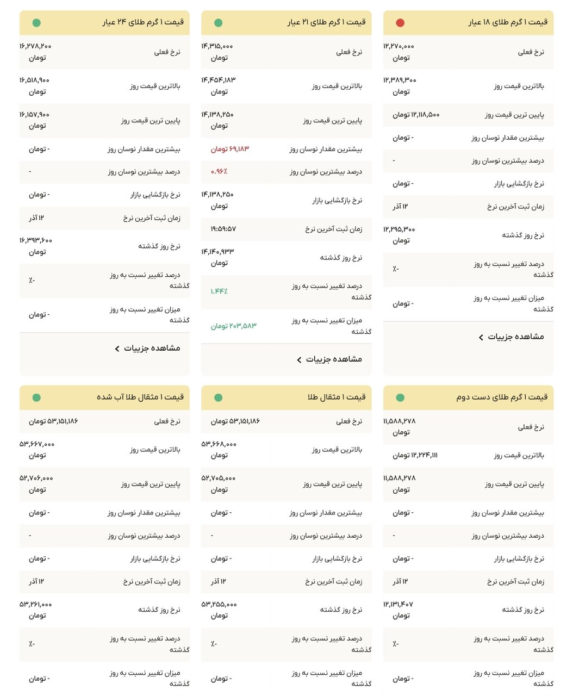
Task: Click the green status dot on 1 mesghal gold card
Action: click(219, 397)
